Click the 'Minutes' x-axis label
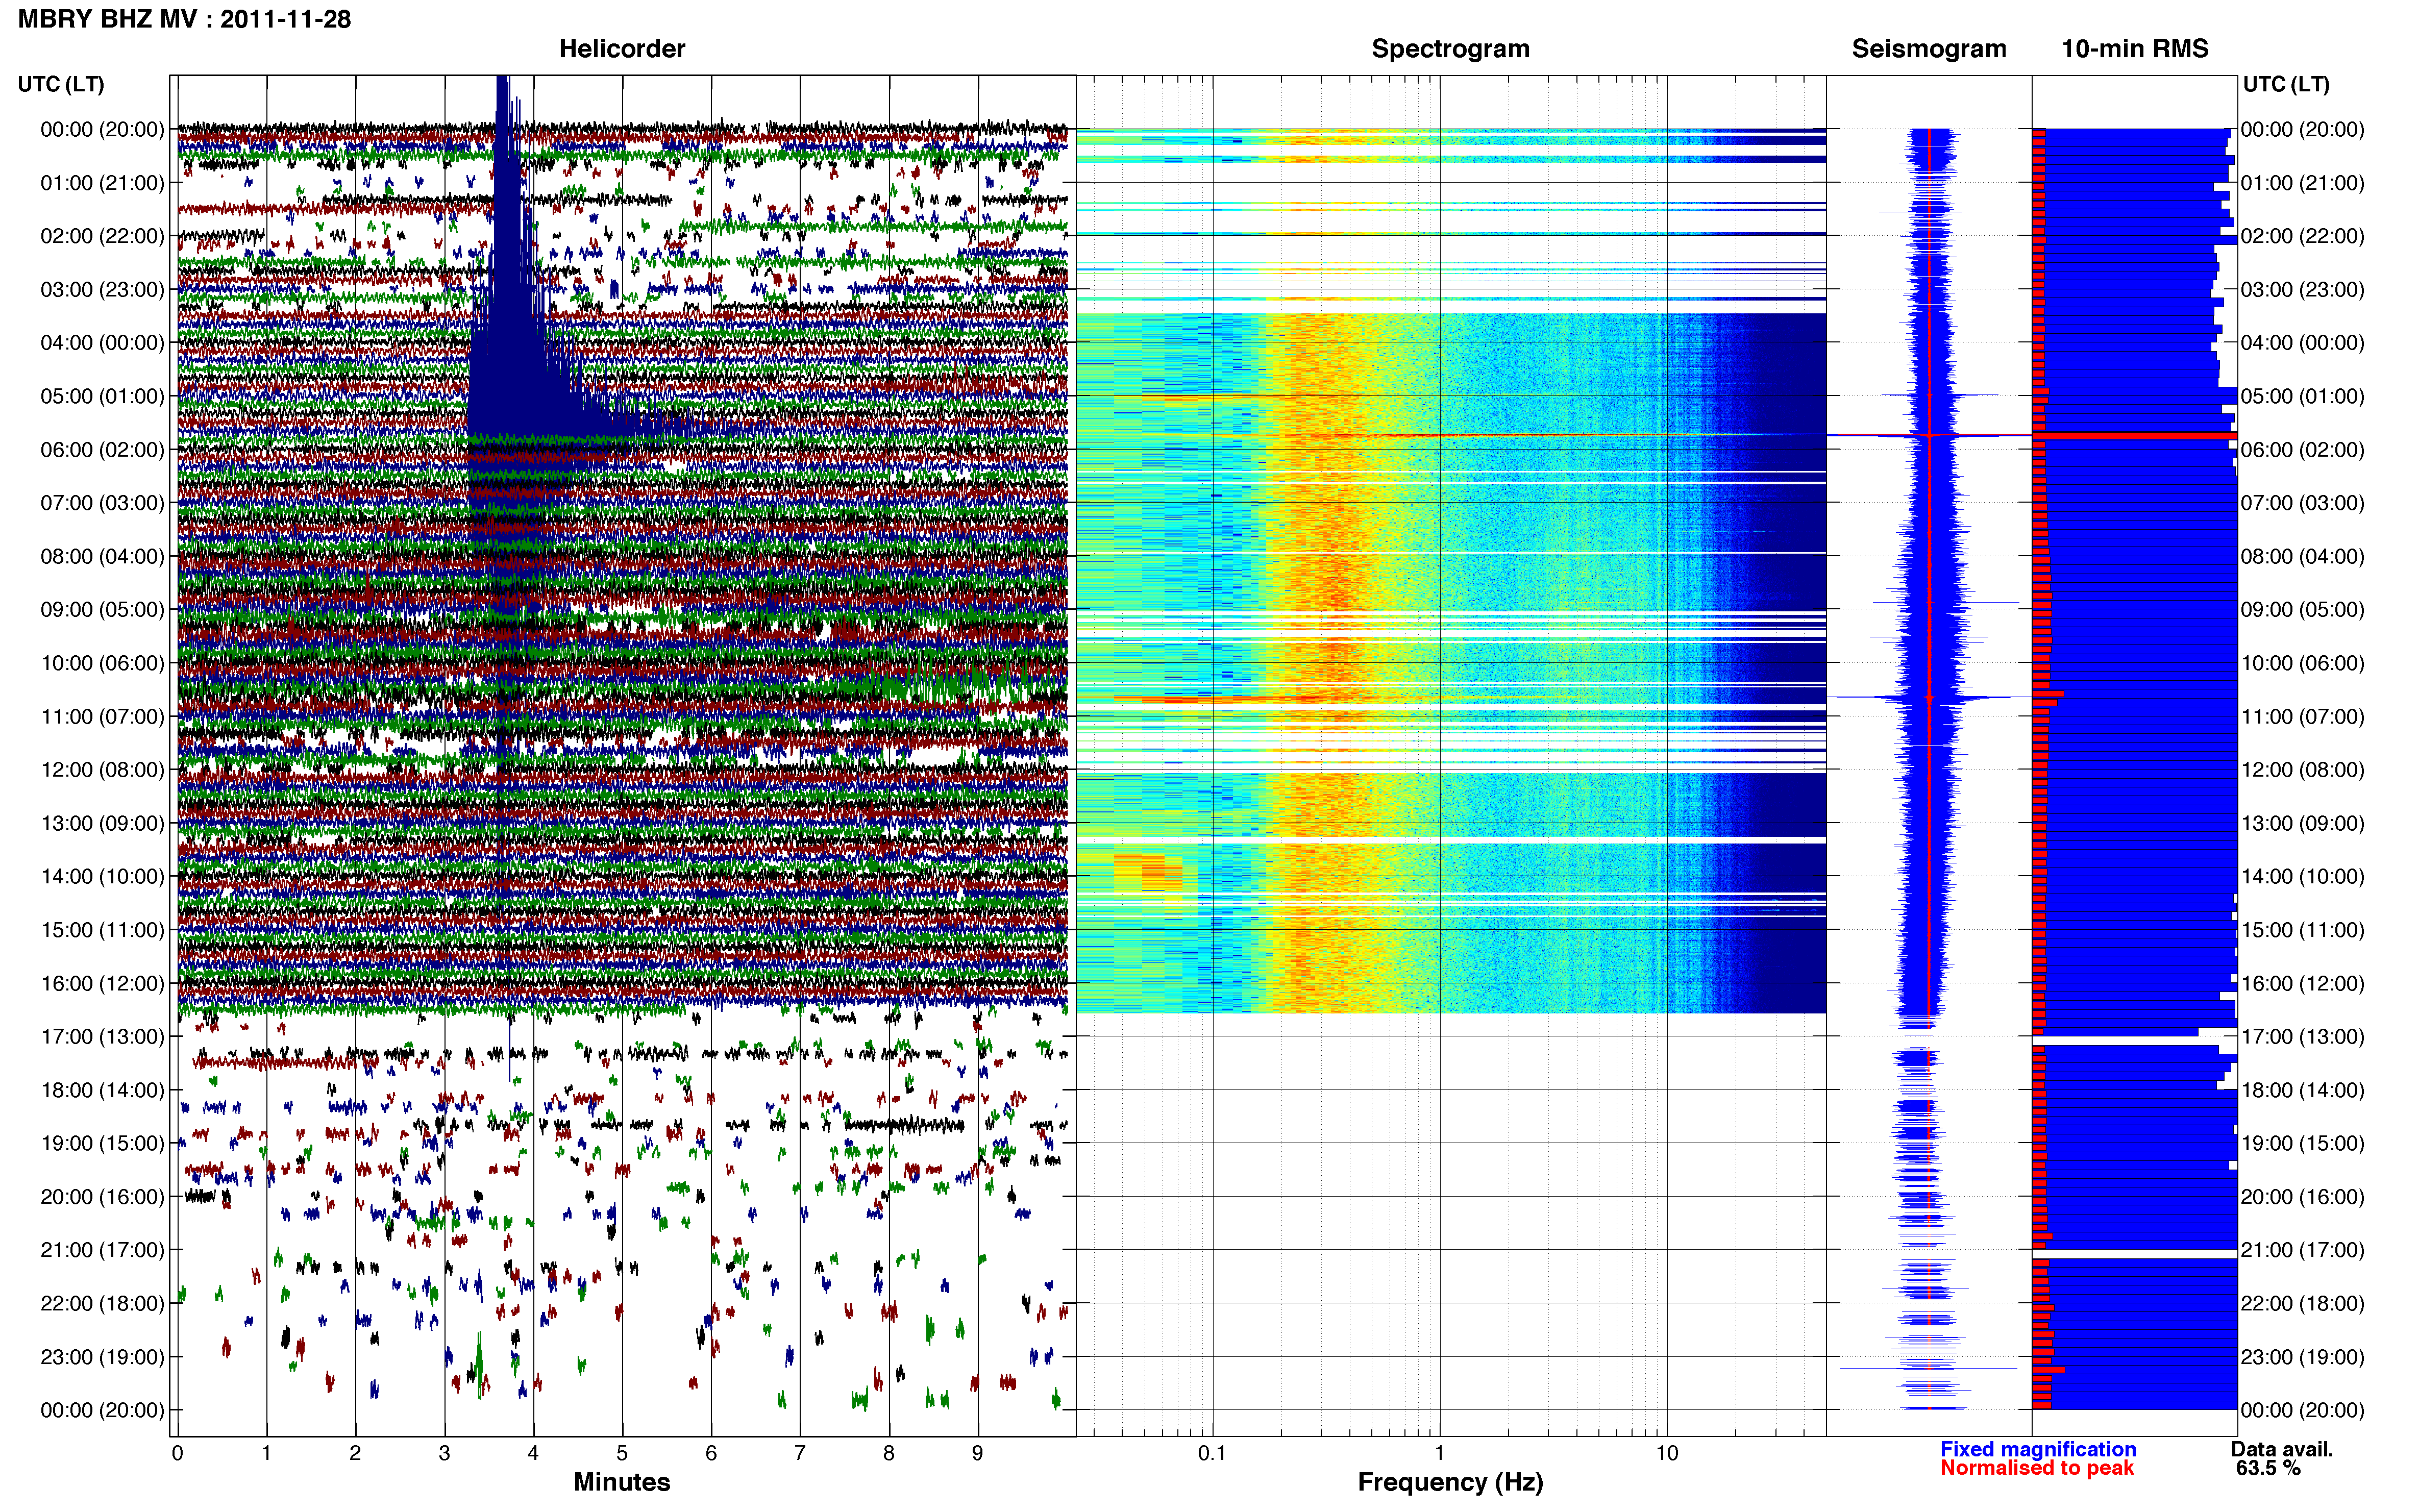2419x1512 pixels. [x=621, y=1482]
